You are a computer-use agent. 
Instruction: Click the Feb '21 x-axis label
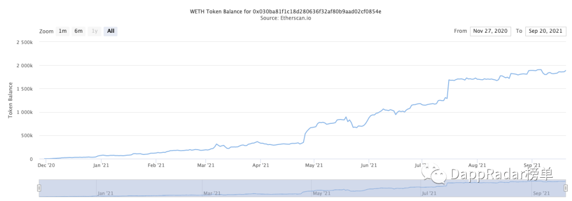156,166
